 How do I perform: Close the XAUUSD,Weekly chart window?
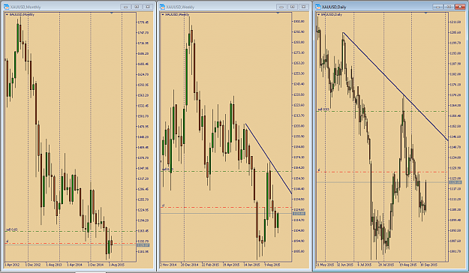tap(304, 7)
